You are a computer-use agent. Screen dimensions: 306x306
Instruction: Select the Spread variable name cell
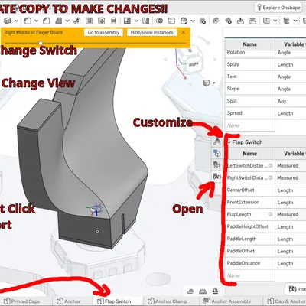pyautogui.click(x=249, y=113)
